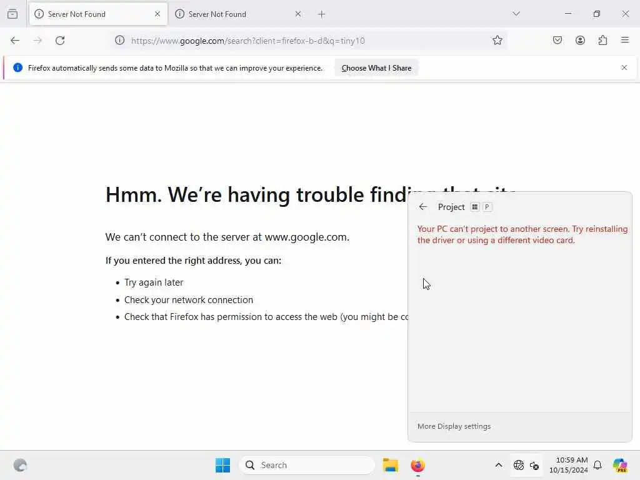Open Widgets from the taskbar corner
This screenshot has width=640, height=480.
coord(20,465)
